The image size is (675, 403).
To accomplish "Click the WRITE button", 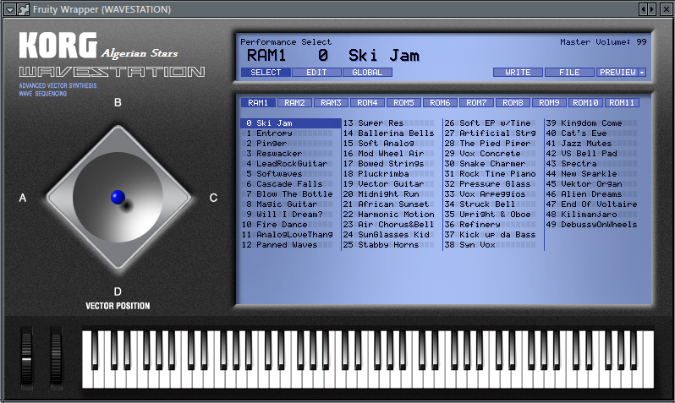I will point(518,73).
